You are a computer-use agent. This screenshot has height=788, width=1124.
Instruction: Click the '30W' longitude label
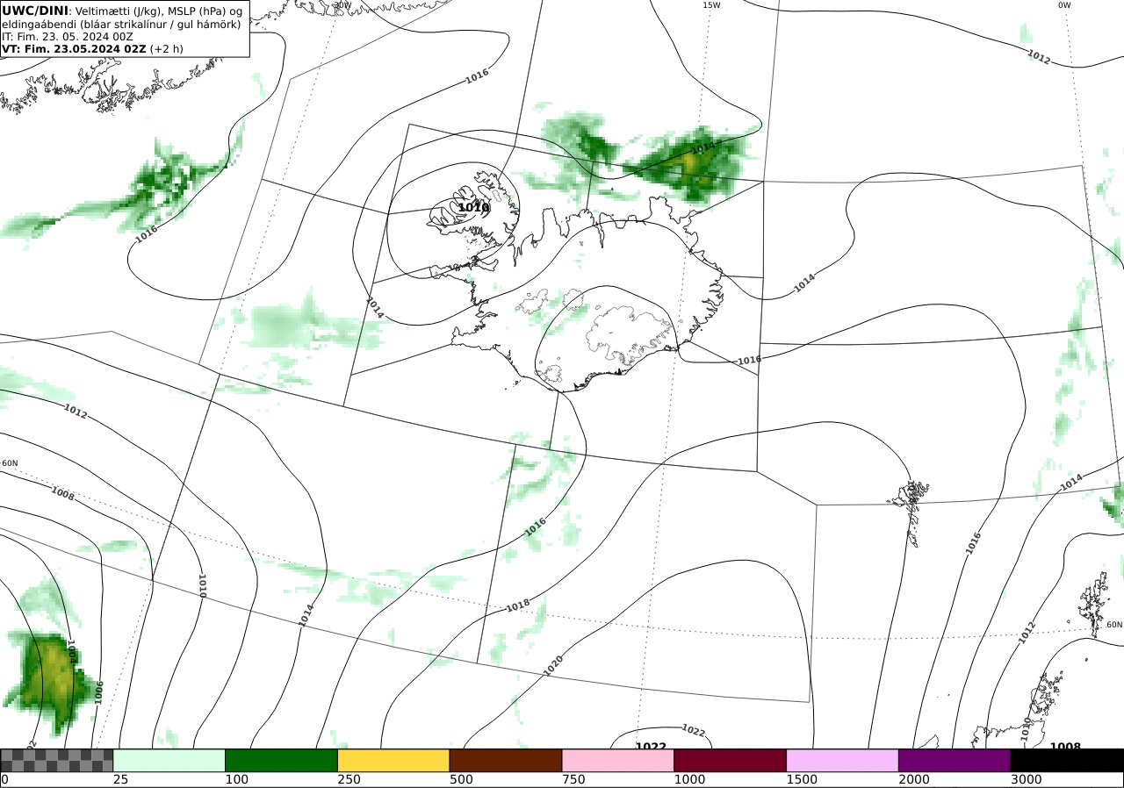(342, 5)
